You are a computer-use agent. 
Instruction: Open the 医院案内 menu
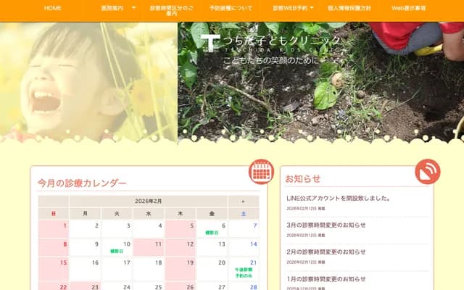tap(112, 8)
